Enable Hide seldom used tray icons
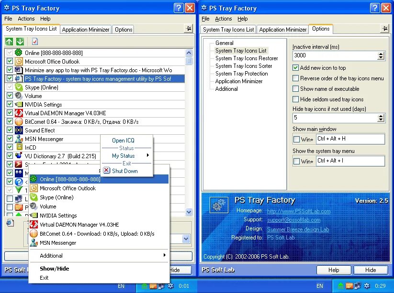The width and height of the screenshot is (394, 293). 295,99
